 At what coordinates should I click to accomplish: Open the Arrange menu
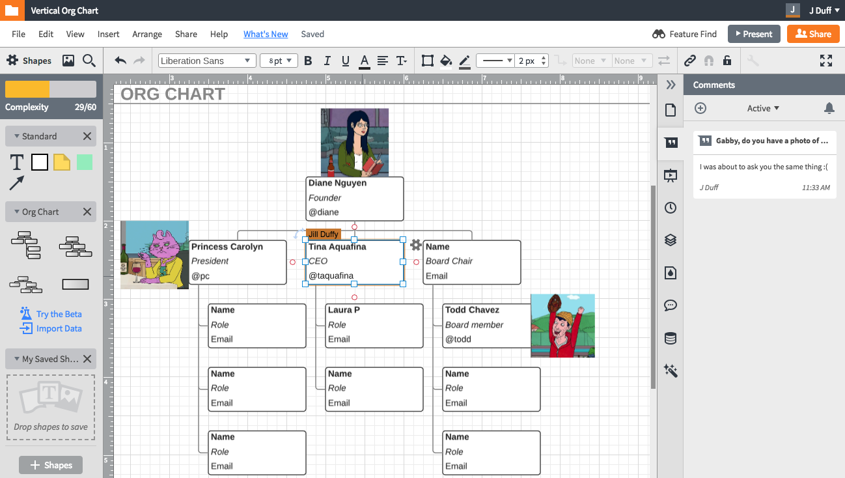pyautogui.click(x=147, y=34)
